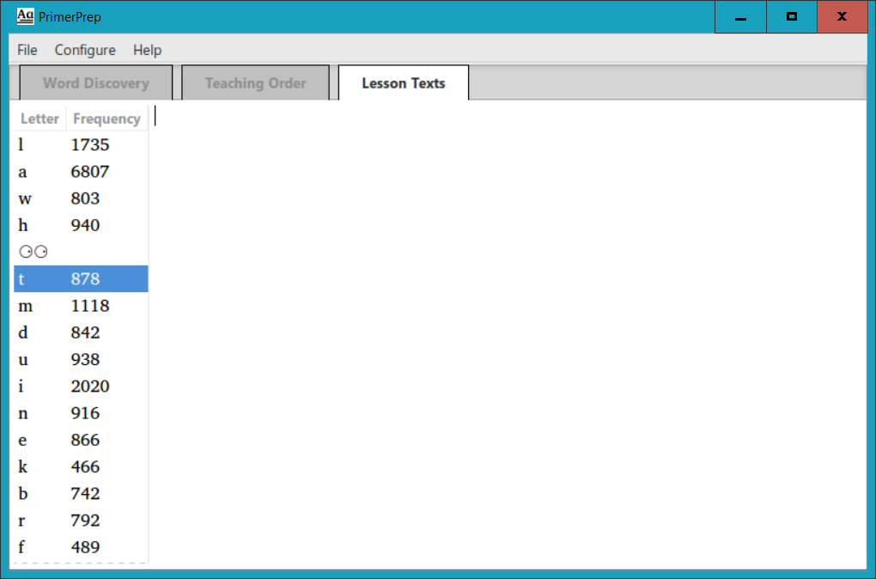Click the Letter column header
Viewport: 876px width, 579px height.
[40, 118]
